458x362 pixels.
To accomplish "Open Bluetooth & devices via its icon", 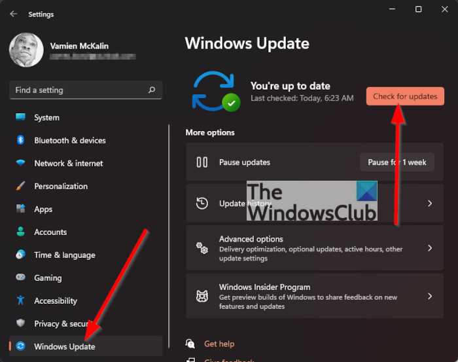I will pyautogui.click(x=20, y=140).
